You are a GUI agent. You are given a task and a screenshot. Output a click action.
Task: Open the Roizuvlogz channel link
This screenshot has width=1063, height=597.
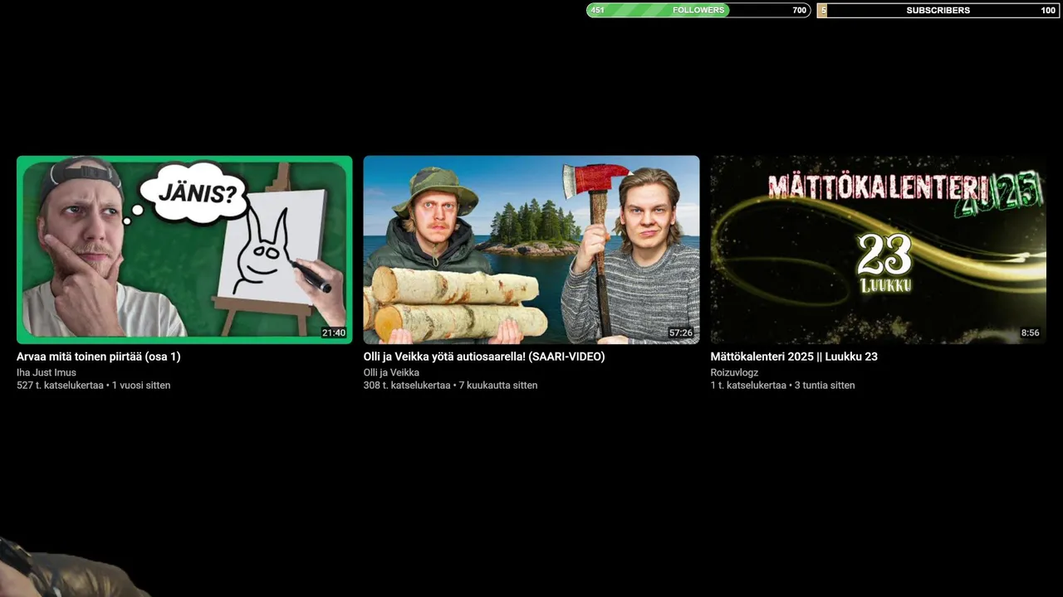click(734, 372)
